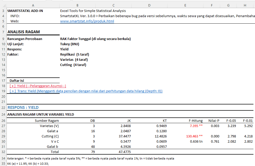
Task: Select the row 22 header
Action: (x=3, y=108)
